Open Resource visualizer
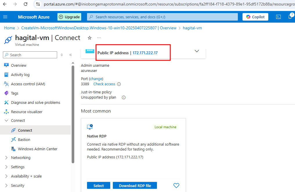295x192 pixels. (26, 112)
